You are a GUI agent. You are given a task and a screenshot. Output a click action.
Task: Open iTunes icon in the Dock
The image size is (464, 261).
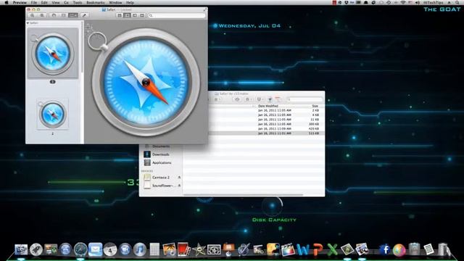[140, 249]
